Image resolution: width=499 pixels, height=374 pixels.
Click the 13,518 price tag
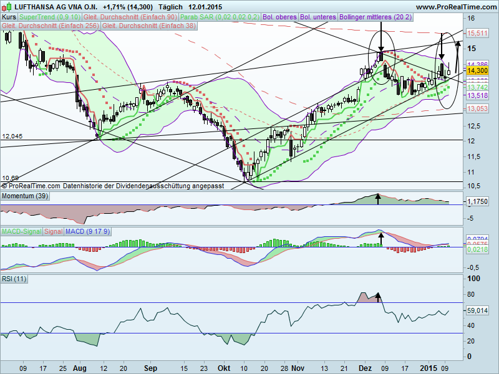pos(477,95)
